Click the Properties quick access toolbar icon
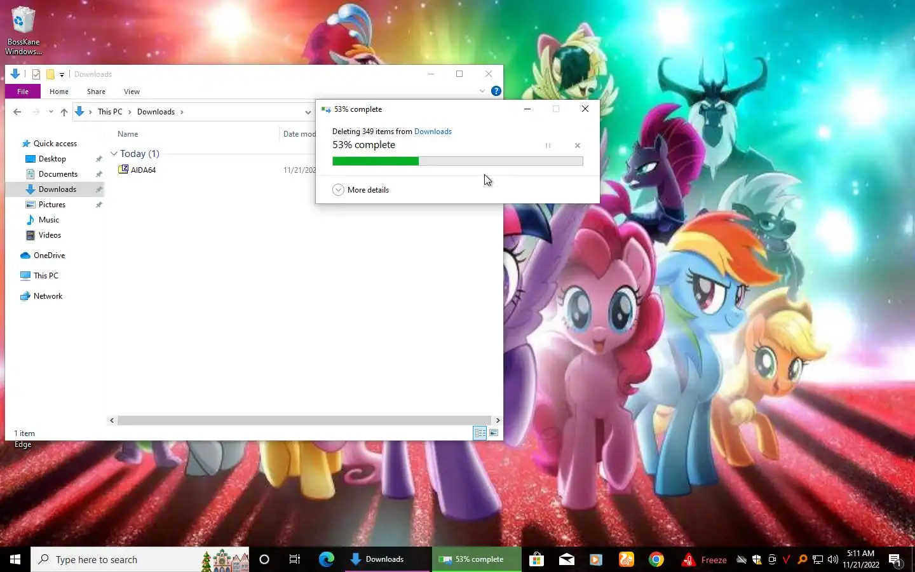Image resolution: width=915 pixels, height=572 pixels. click(36, 74)
